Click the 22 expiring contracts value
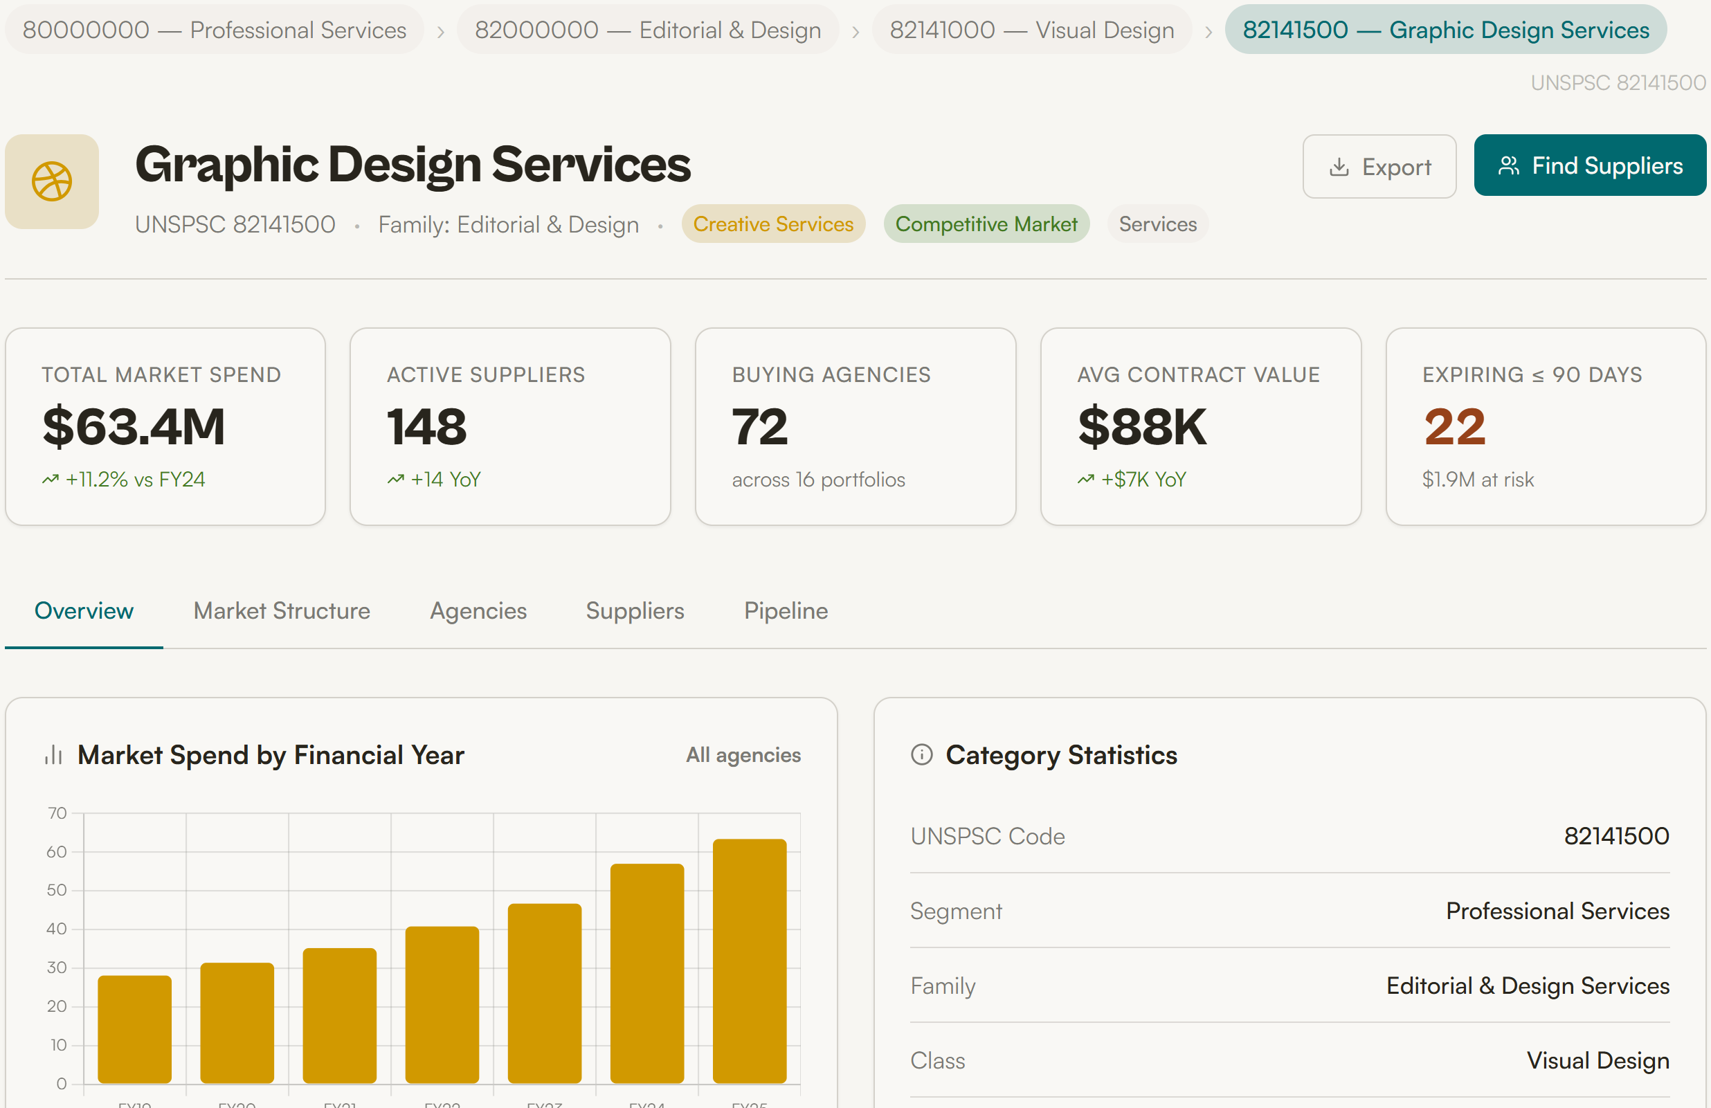This screenshot has height=1108, width=1711. [1454, 426]
